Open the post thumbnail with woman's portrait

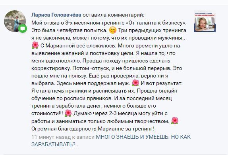pos(205,21)
